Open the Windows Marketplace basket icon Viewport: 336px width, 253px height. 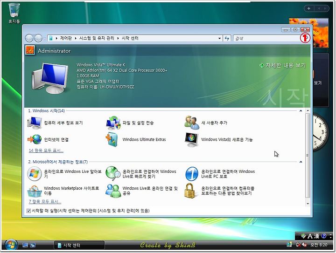pos(35,191)
